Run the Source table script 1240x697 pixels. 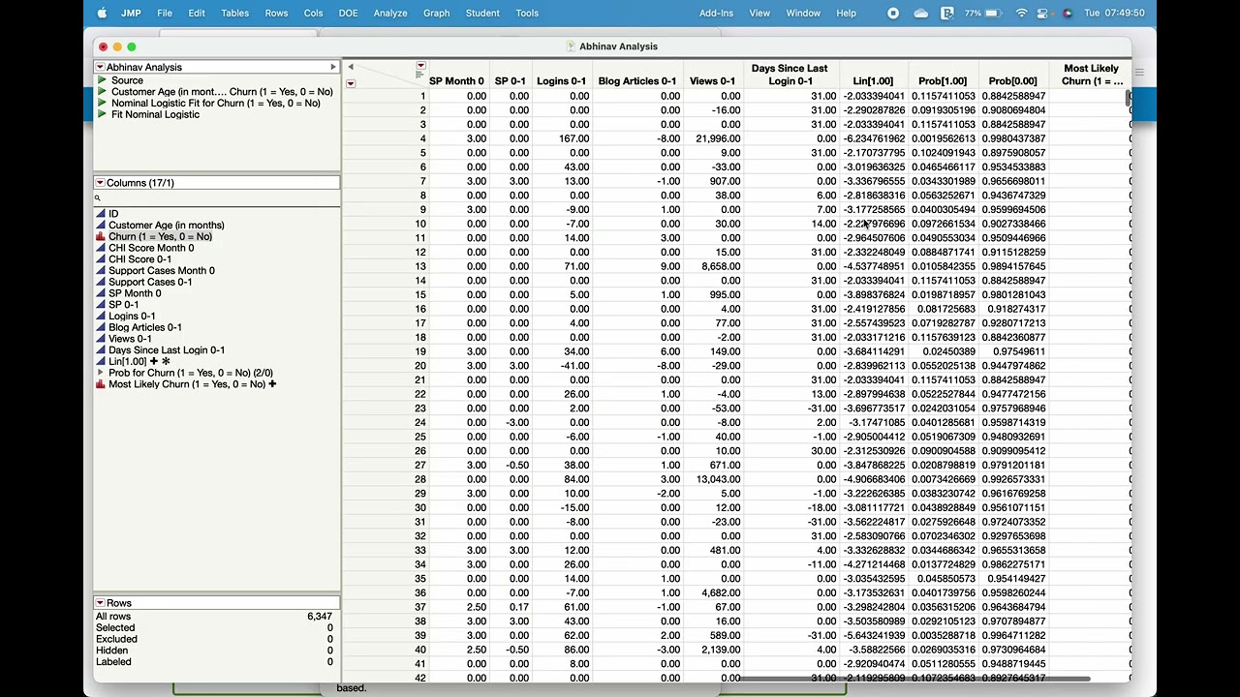click(x=102, y=80)
